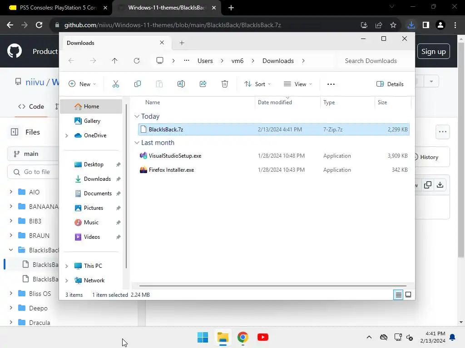Viewport: 465px width, 348px height.
Task: Expand the Bliss OS folder in GitHub tree
Action: [x=11, y=293]
